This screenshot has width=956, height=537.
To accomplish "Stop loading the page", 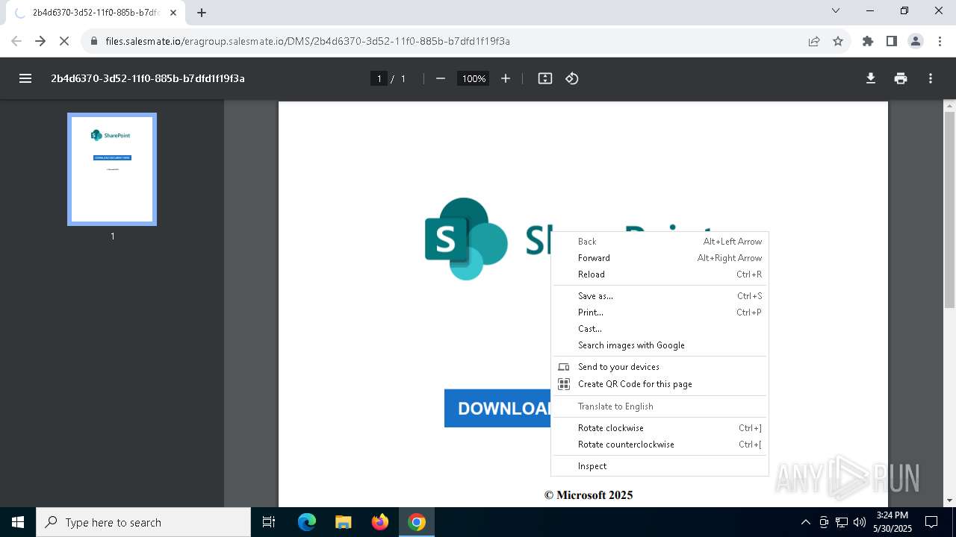I will (64, 41).
